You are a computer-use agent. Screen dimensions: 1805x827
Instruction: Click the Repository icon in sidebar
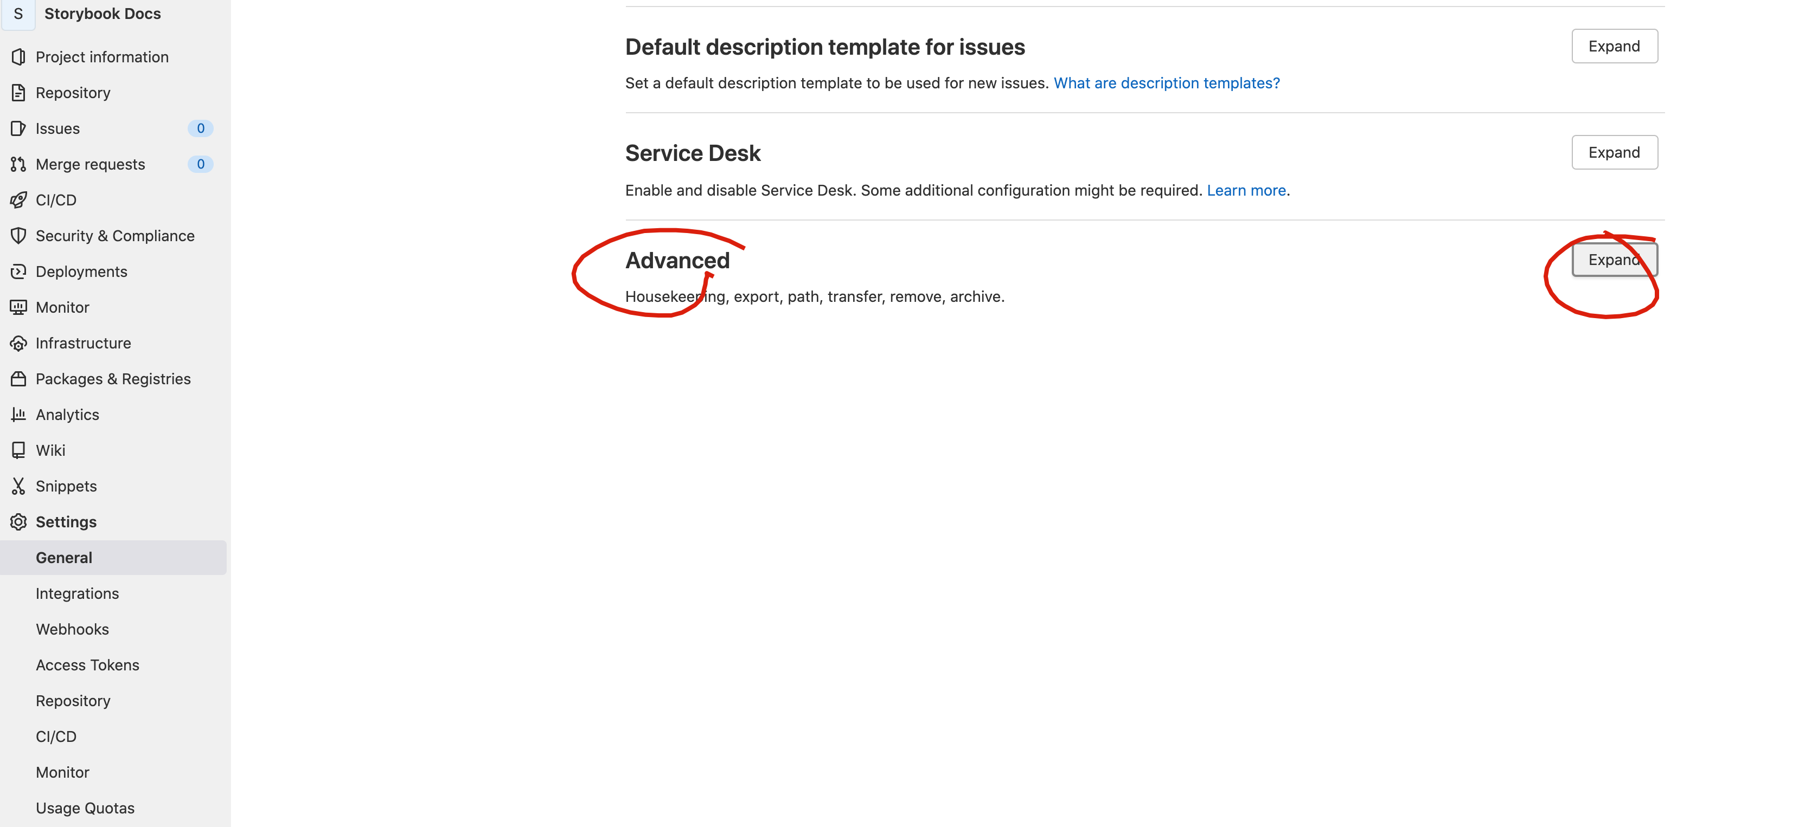[x=17, y=92]
